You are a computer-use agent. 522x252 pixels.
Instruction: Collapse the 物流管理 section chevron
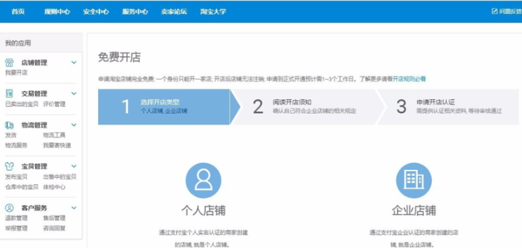pos(74,125)
